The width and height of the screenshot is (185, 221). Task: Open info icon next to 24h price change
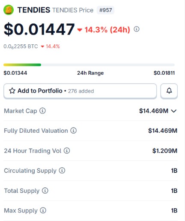(137, 29)
